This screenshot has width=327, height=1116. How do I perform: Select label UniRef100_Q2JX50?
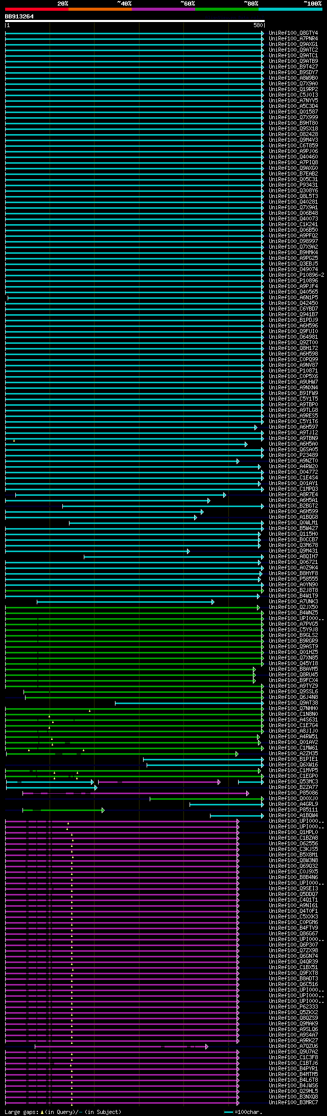point(293,607)
